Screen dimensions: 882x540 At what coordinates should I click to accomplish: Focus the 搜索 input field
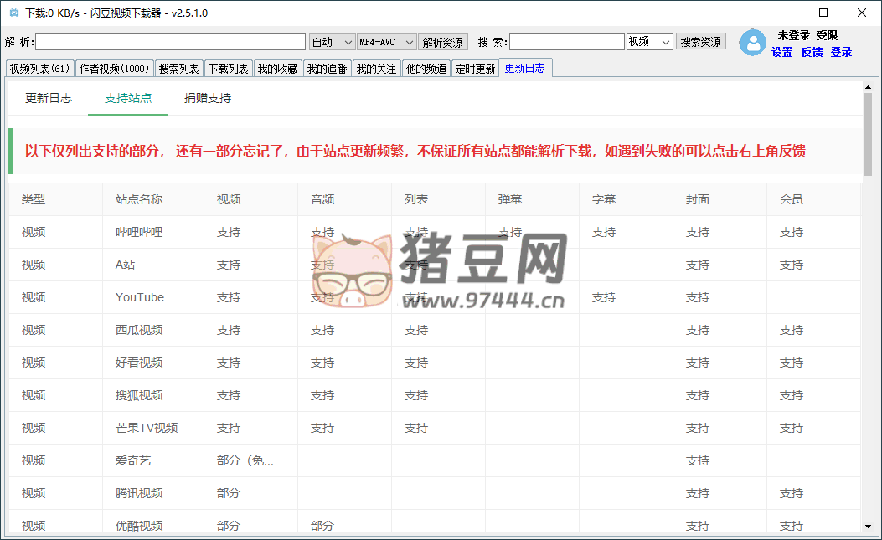click(x=567, y=42)
